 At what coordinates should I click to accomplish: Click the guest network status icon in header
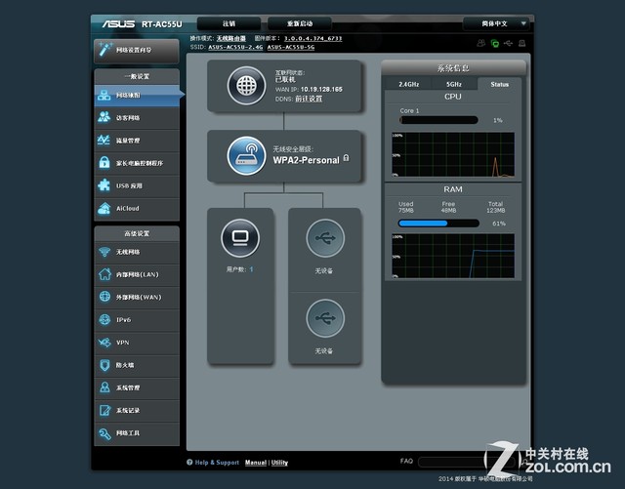(x=481, y=43)
